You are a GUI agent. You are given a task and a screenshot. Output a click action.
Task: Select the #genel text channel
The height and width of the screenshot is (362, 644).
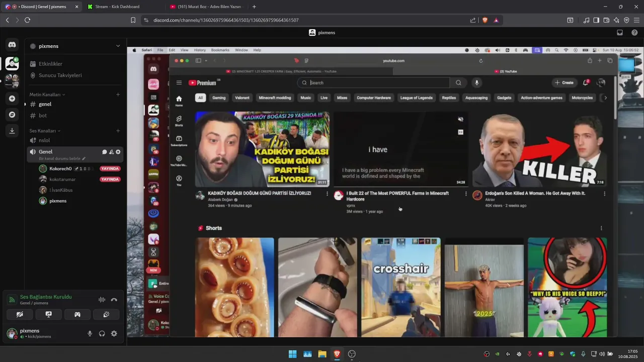[75, 104]
